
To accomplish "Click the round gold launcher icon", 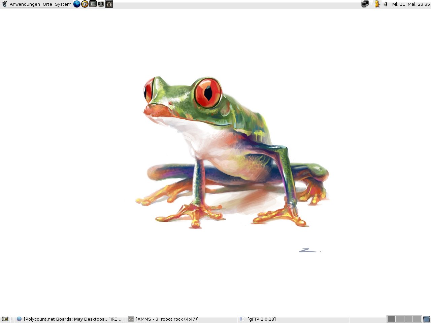I will (x=85, y=4).
